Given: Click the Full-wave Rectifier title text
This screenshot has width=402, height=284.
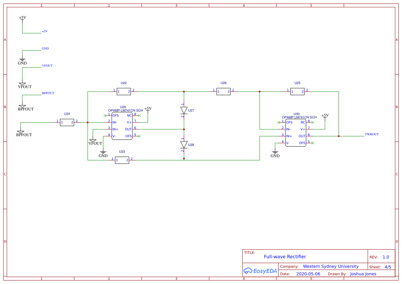Looking at the screenshot, I should tap(285, 257).
